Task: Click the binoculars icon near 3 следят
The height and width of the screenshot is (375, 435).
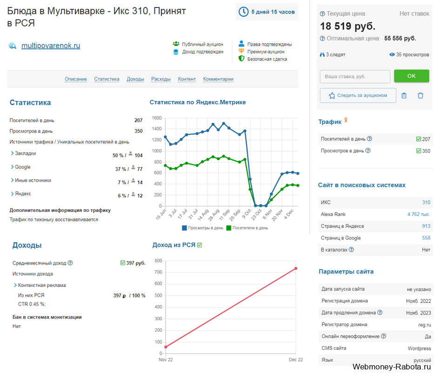Action: pos(322,55)
